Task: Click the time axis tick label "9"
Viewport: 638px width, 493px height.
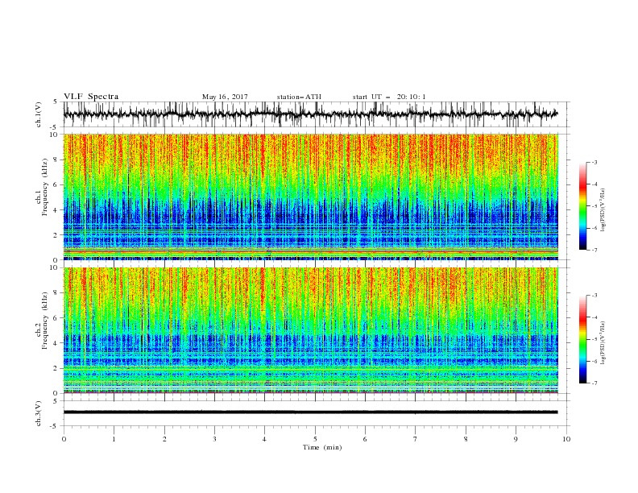Action: 516,439
